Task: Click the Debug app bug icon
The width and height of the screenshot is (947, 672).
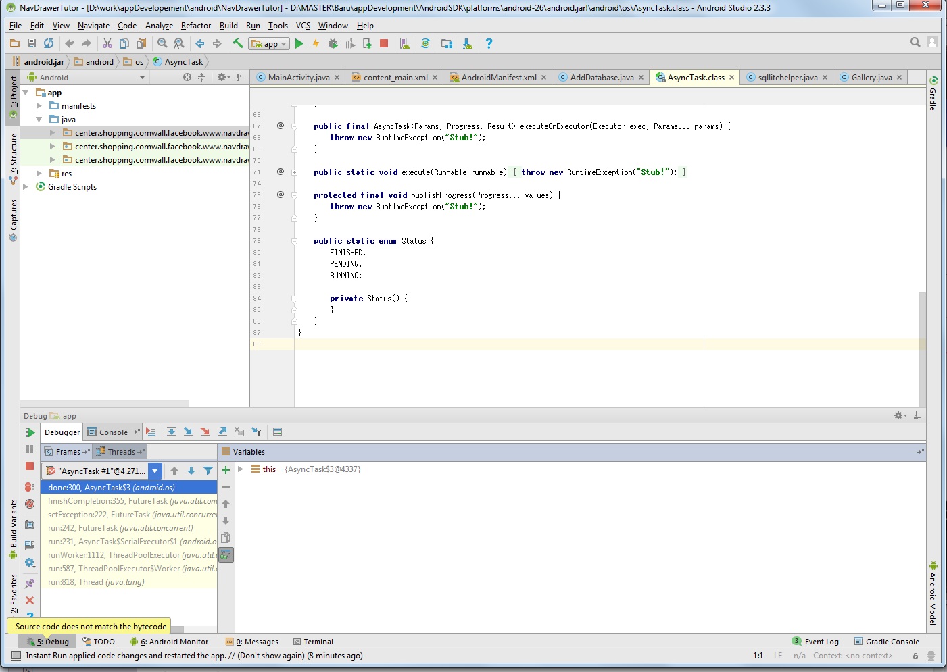Action: (x=333, y=43)
